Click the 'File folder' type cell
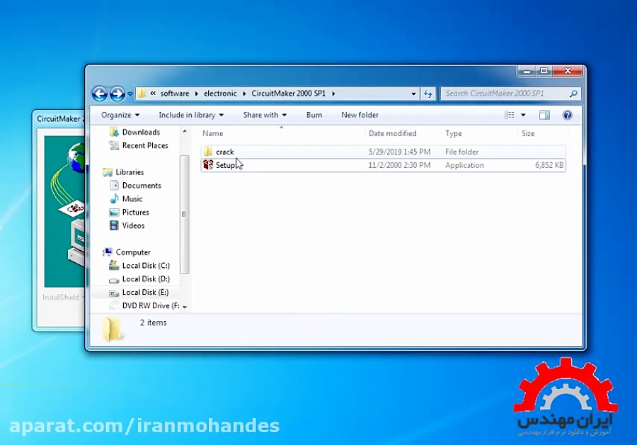This screenshot has height=445, width=637. point(461,152)
